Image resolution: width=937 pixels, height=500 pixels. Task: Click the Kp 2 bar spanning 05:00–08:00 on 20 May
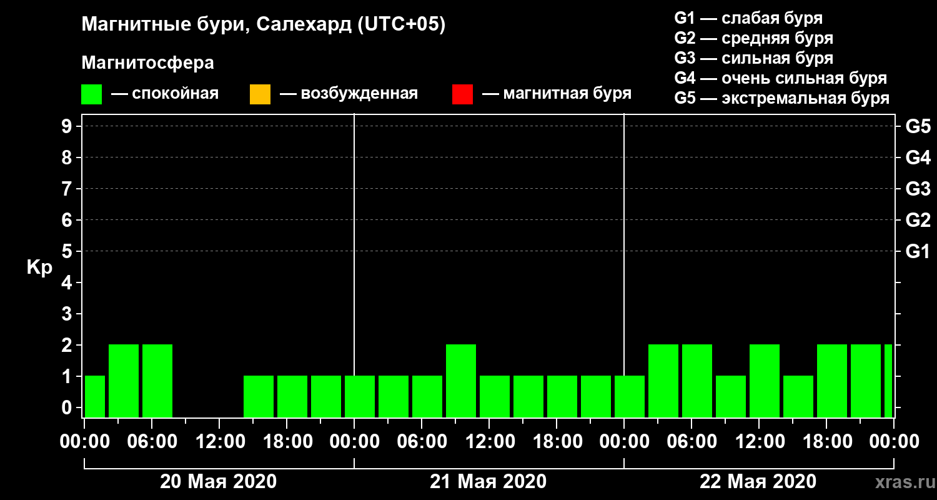(x=157, y=381)
